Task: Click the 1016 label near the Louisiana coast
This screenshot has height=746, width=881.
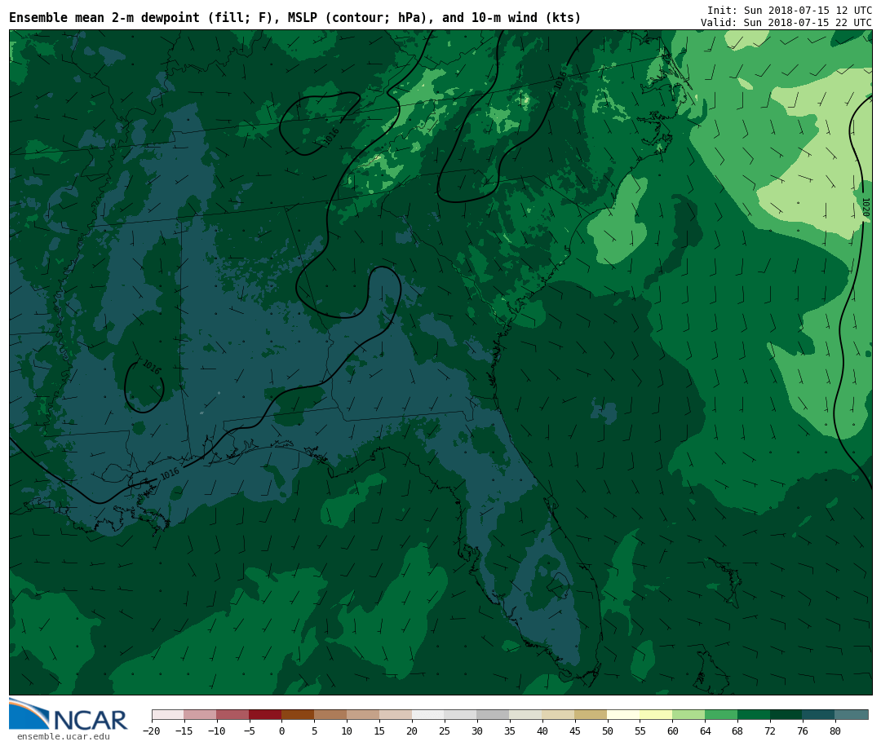Action: [x=170, y=474]
